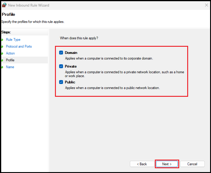Screen dimensions: 211x173
Task: Select the Profile step text in sidebar
Action: pyautogui.click(x=10, y=60)
